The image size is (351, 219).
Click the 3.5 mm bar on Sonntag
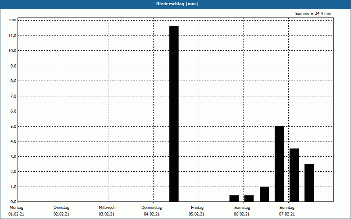(294, 175)
